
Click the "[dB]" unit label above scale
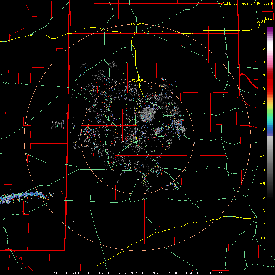[x=261, y=21]
